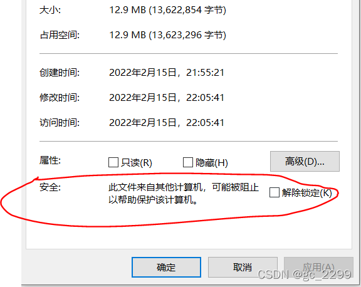This screenshot has height=287, width=361.
Task: Click the 访问时间 label
Action: coord(60,122)
